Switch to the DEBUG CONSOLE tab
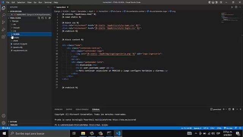Viewport: 243px width, 137px height. (82, 110)
